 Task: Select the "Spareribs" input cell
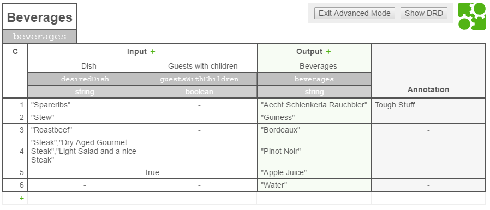tap(85, 105)
